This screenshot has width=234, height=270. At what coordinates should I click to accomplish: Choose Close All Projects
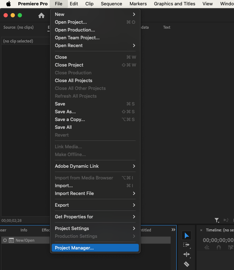click(x=95, y=80)
